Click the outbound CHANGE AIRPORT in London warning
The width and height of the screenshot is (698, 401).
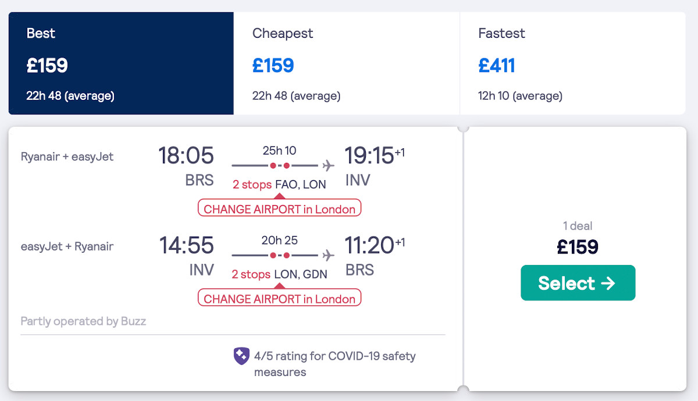tap(279, 209)
